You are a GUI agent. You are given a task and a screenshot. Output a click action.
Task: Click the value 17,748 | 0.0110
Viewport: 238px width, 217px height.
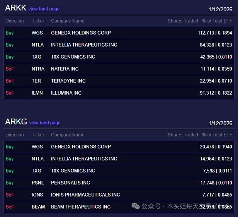(x=216, y=183)
